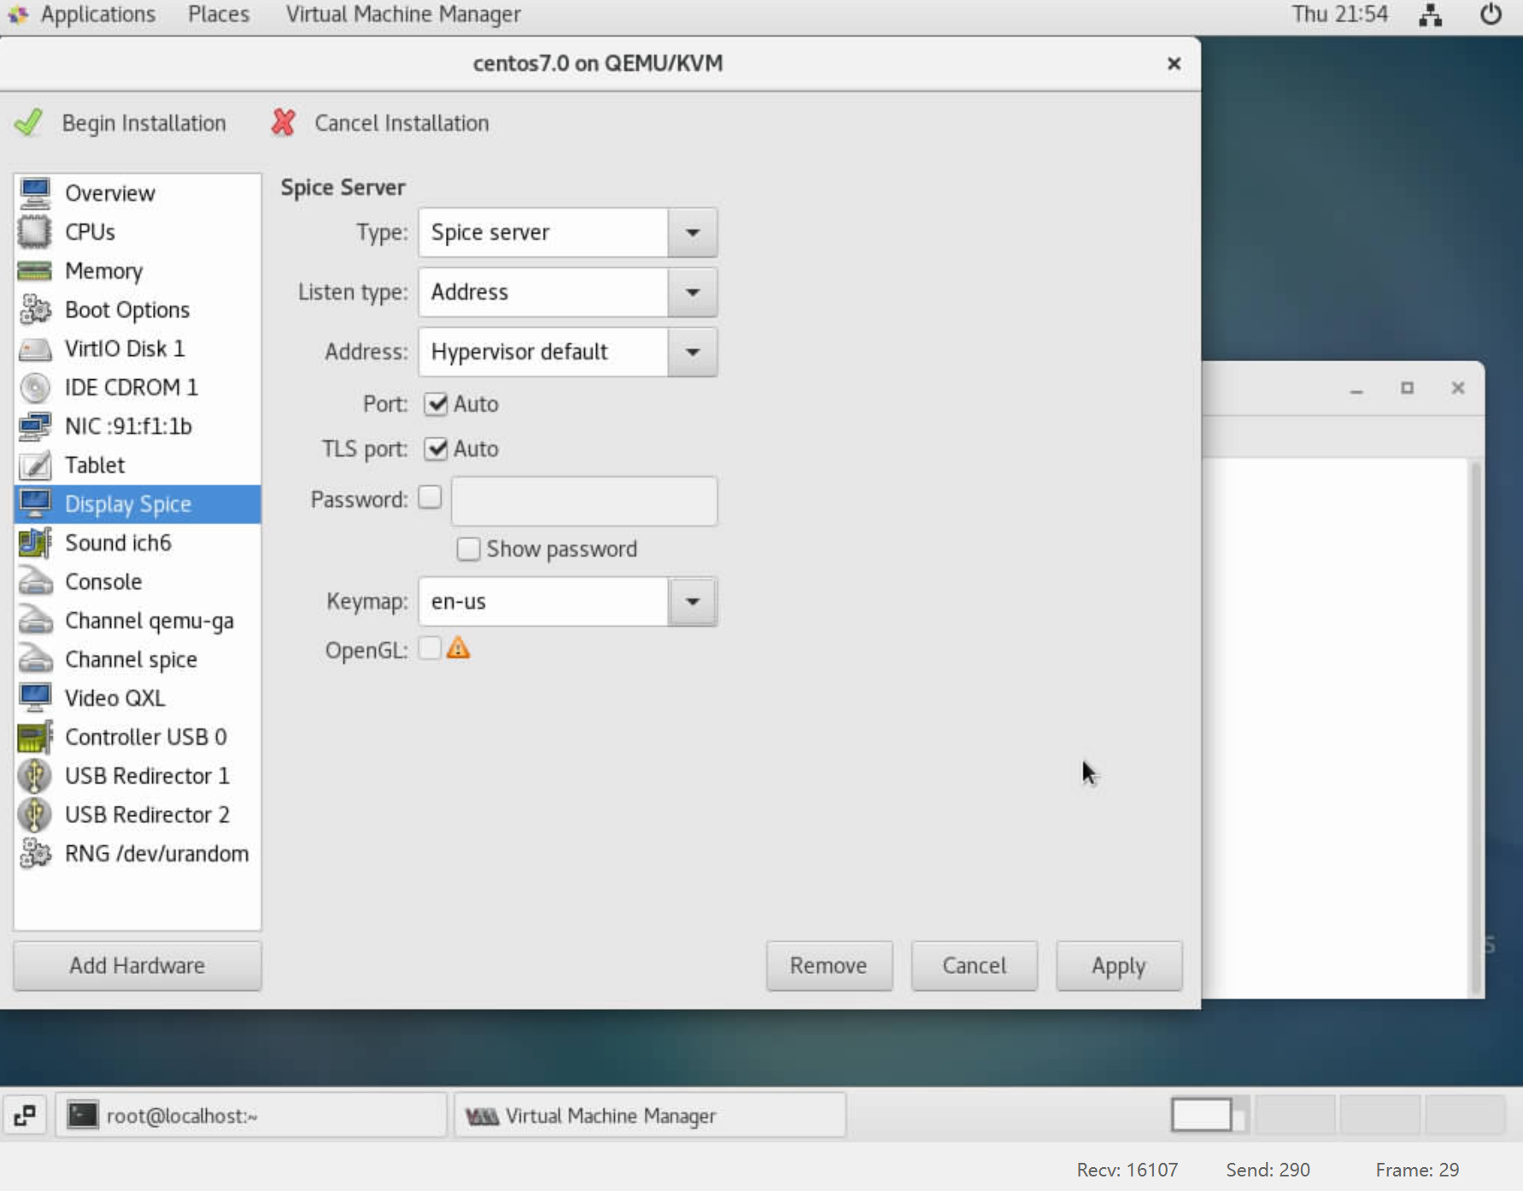This screenshot has height=1191, width=1523.
Task: Click the OpenGL warning triangle icon
Action: (x=458, y=649)
